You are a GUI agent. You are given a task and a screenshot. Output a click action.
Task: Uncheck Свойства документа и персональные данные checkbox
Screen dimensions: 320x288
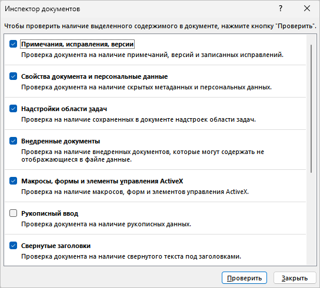pos(14,76)
